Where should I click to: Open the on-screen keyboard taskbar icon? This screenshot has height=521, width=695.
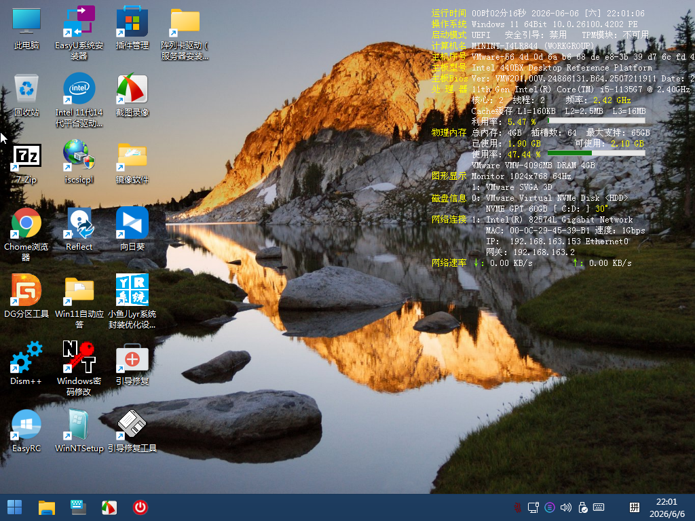[79, 507]
